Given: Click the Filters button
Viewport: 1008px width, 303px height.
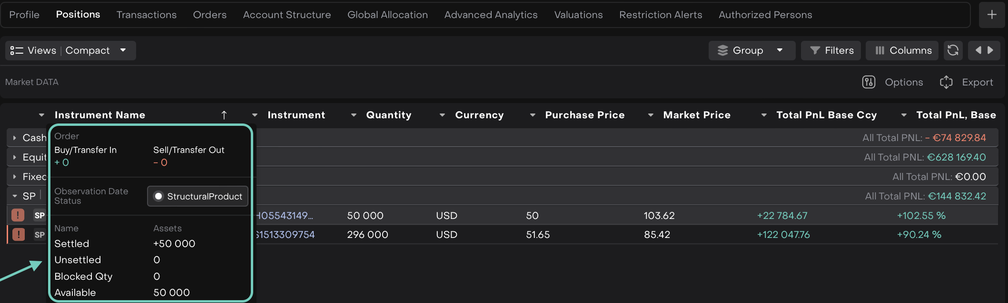Looking at the screenshot, I should coord(831,50).
